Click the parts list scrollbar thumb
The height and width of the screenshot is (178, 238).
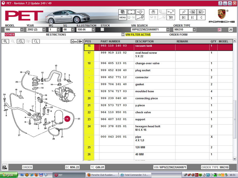[234, 119]
